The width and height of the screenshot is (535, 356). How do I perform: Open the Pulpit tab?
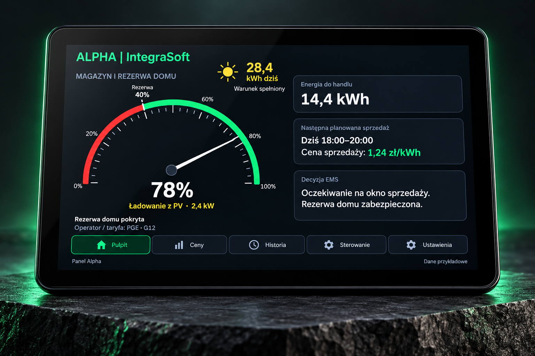[x=111, y=245]
